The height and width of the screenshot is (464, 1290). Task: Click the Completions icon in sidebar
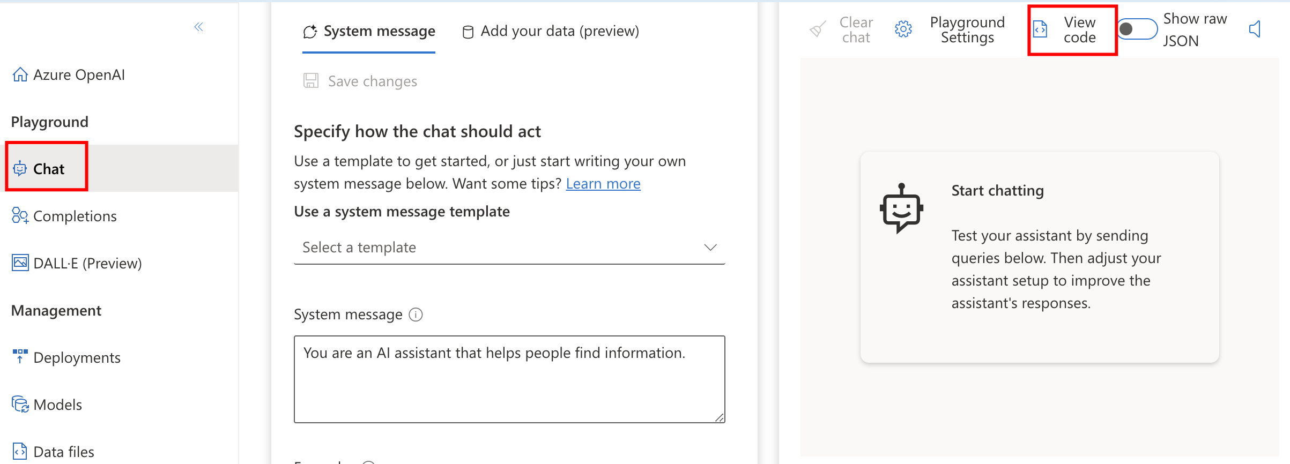(x=20, y=215)
